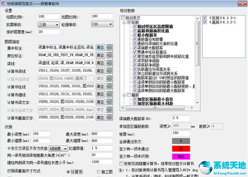Click the 保护层厚度 input field
248x177 pixels.
click(x=49, y=32)
